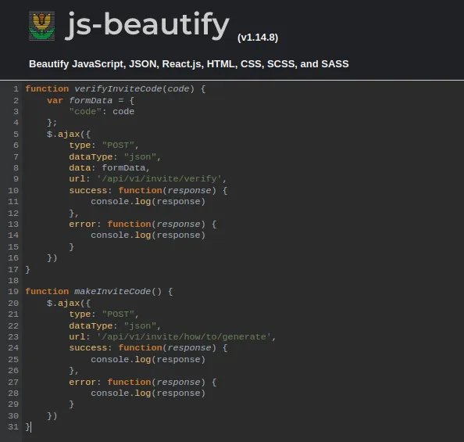Click '$.ajax({' on line 20
The width and height of the screenshot is (464, 442).
69,304
